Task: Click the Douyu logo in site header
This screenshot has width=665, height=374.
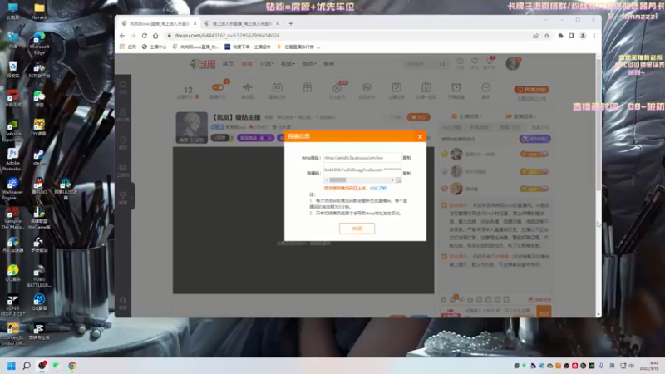Action: coord(202,64)
